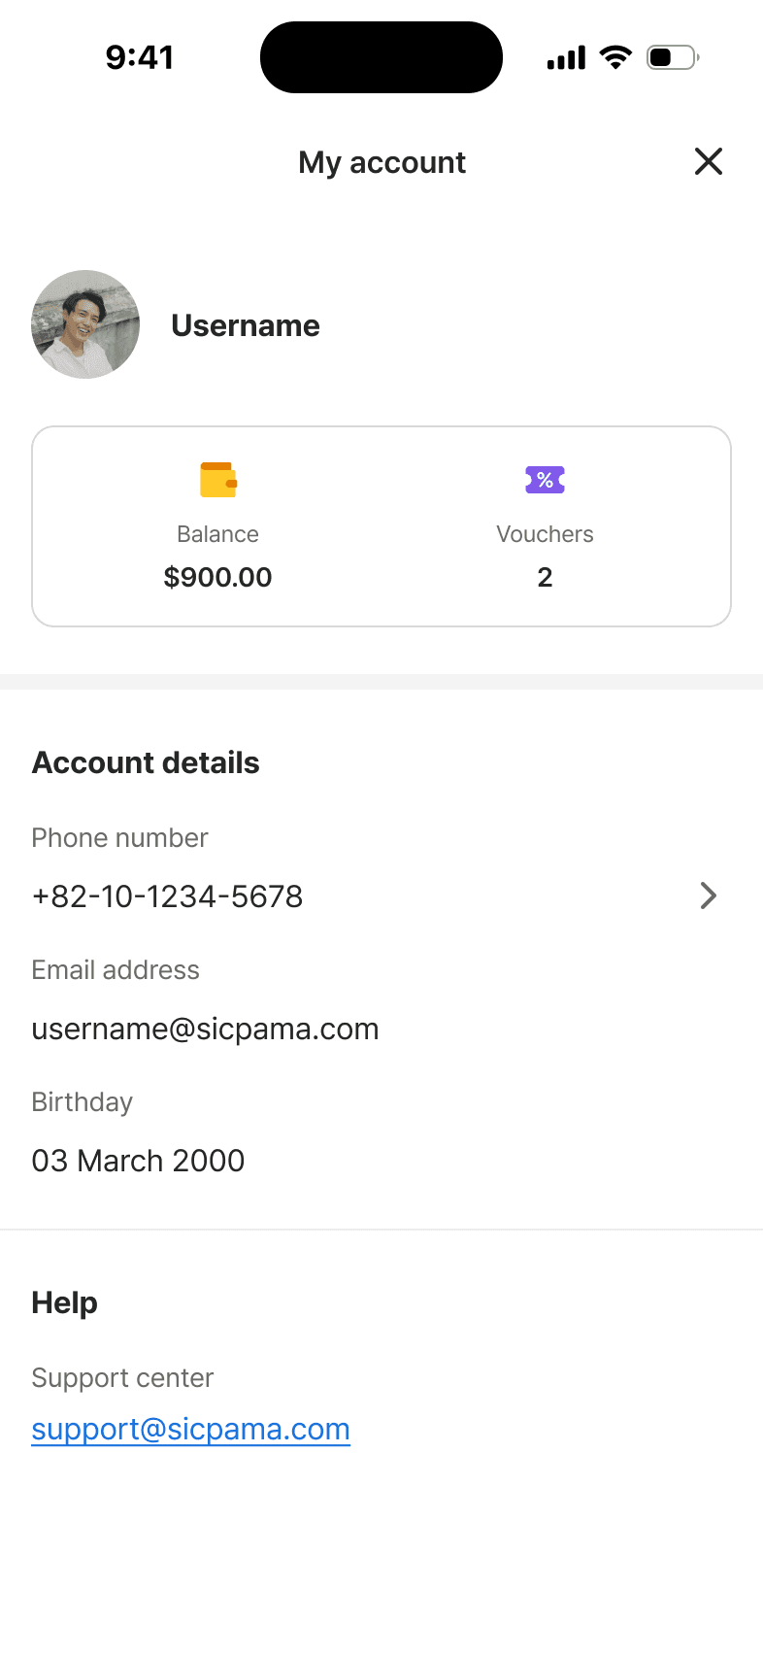763x1655 pixels.
Task: Tap the battery status bar icon
Action: coord(673,57)
